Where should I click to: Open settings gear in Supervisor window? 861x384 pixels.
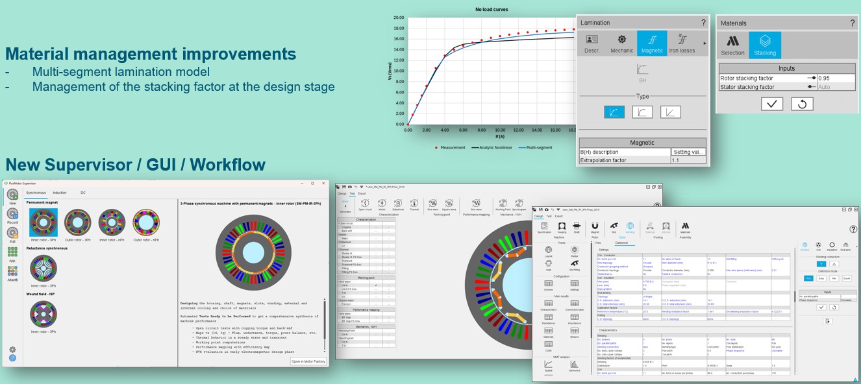[x=12, y=350]
